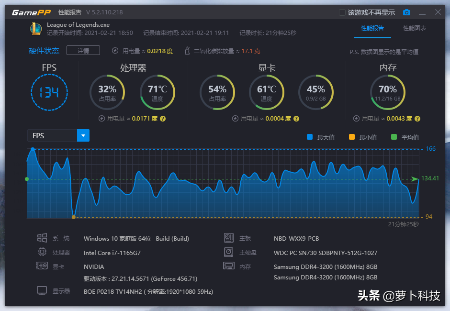Open the FPS chart type dropdown arrow
450x311 pixels.
83,135
